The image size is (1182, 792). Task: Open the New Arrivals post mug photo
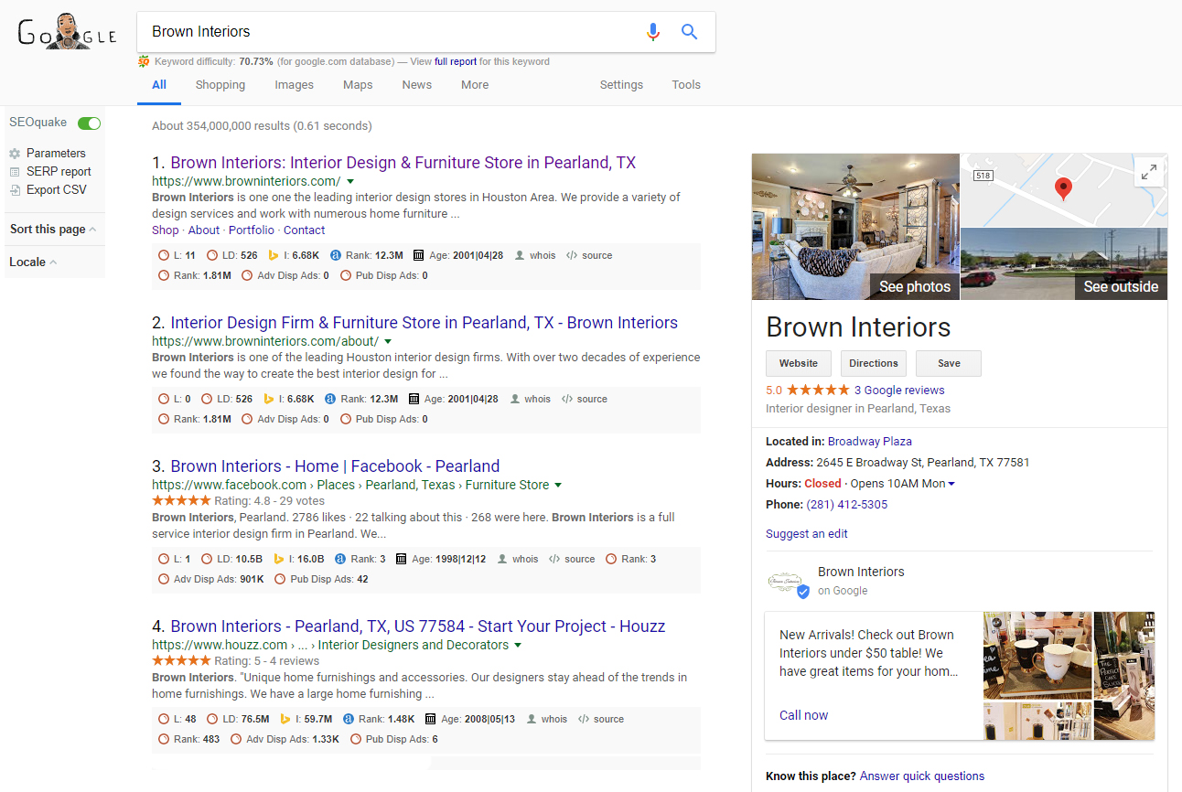click(x=1037, y=656)
